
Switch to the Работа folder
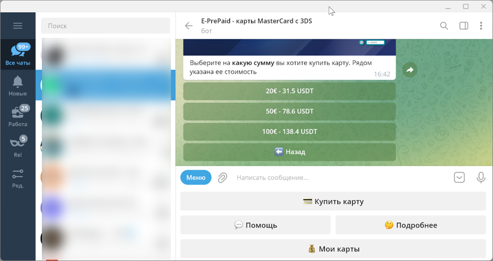coord(18,116)
